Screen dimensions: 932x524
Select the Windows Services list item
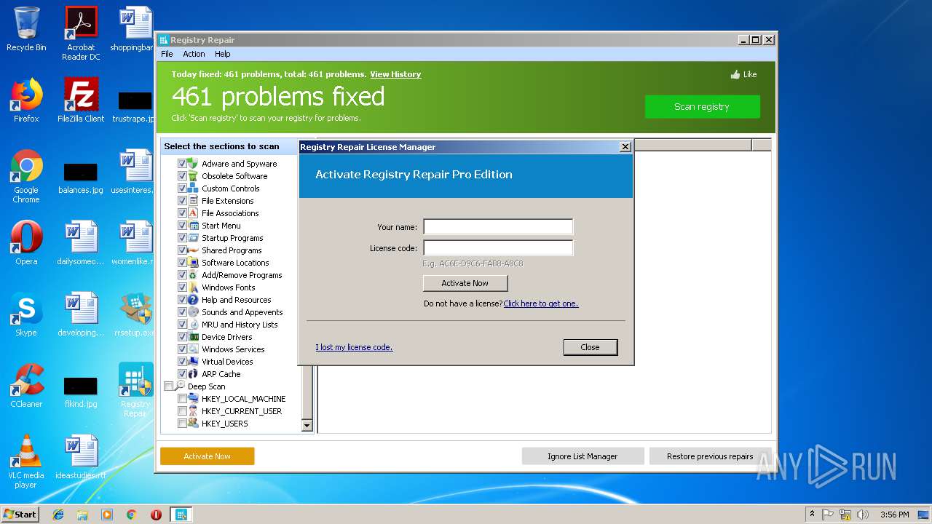coord(233,349)
